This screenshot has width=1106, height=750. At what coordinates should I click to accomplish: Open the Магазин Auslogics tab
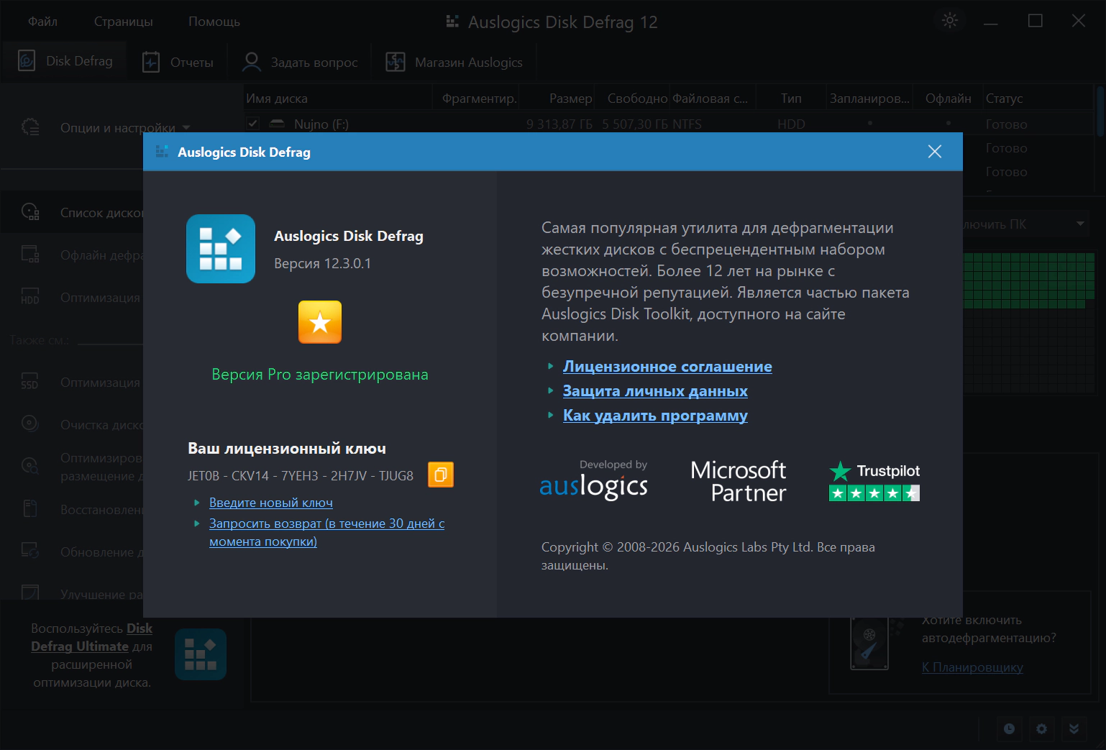pyautogui.click(x=454, y=62)
